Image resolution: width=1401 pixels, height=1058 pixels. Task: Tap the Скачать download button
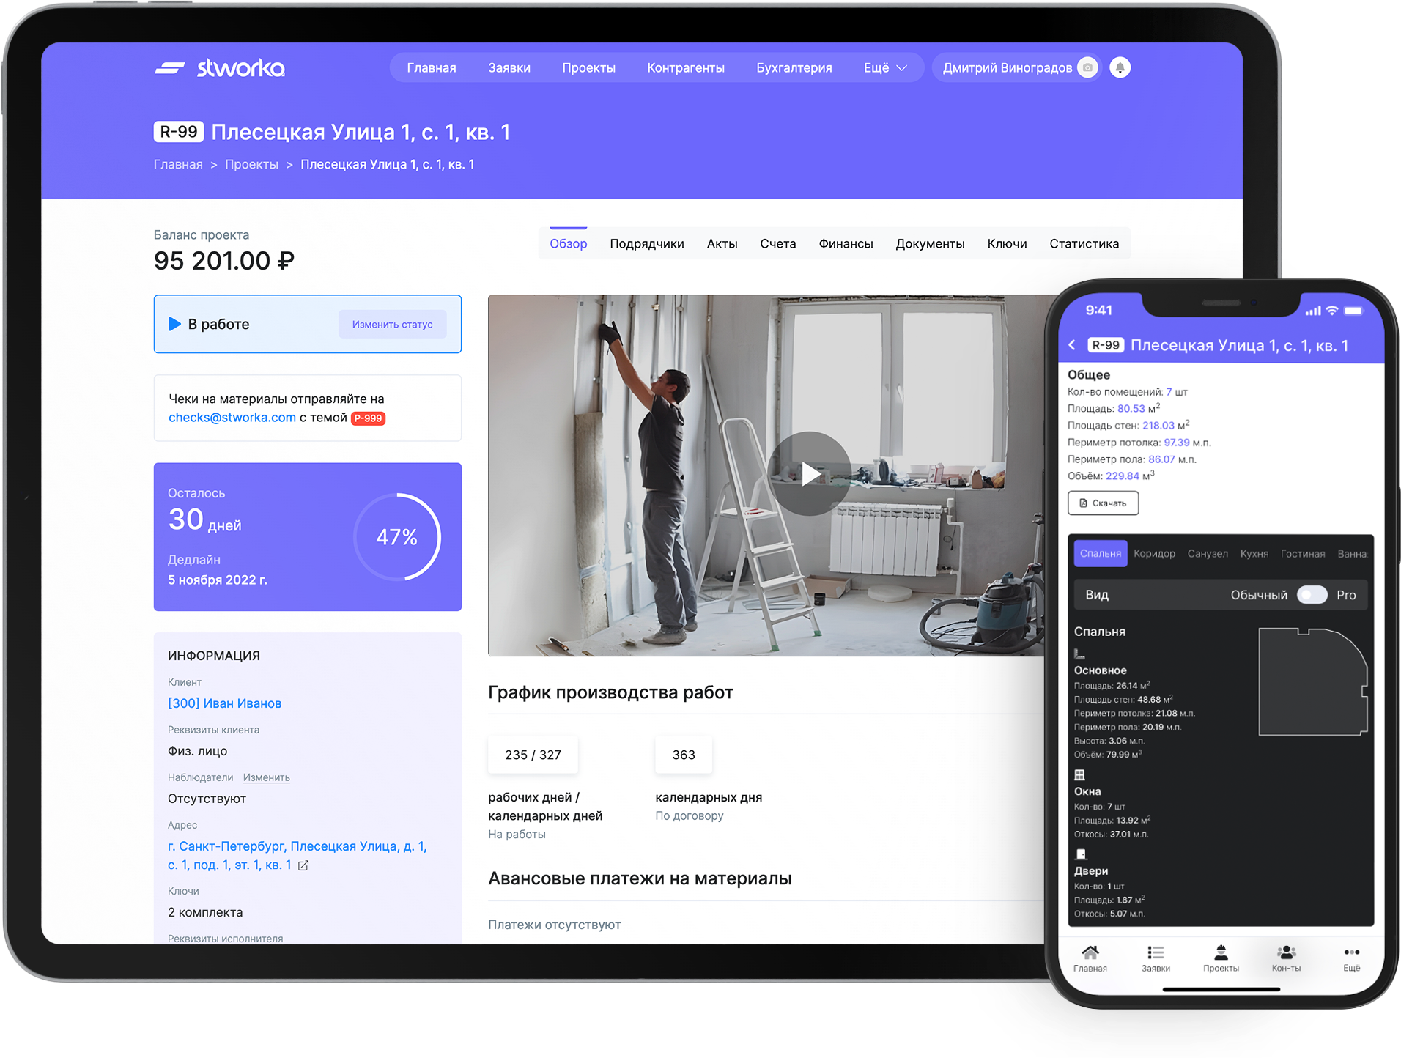coord(1103,503)
